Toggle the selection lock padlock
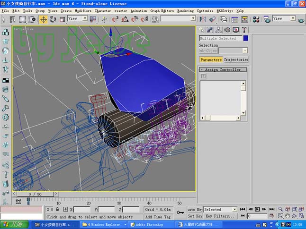Screen dimensions: 306x229 57,209
